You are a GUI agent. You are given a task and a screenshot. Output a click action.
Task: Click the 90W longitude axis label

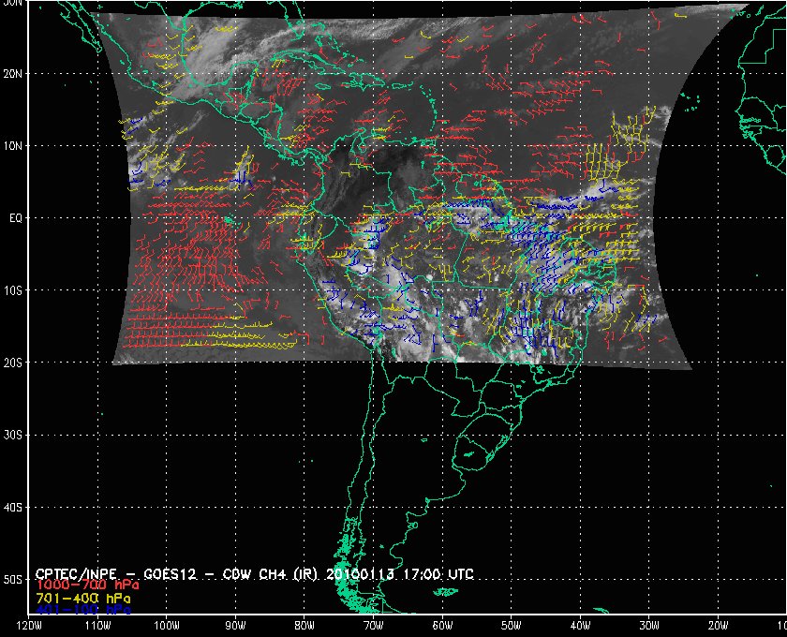click(x=235, y=626)
